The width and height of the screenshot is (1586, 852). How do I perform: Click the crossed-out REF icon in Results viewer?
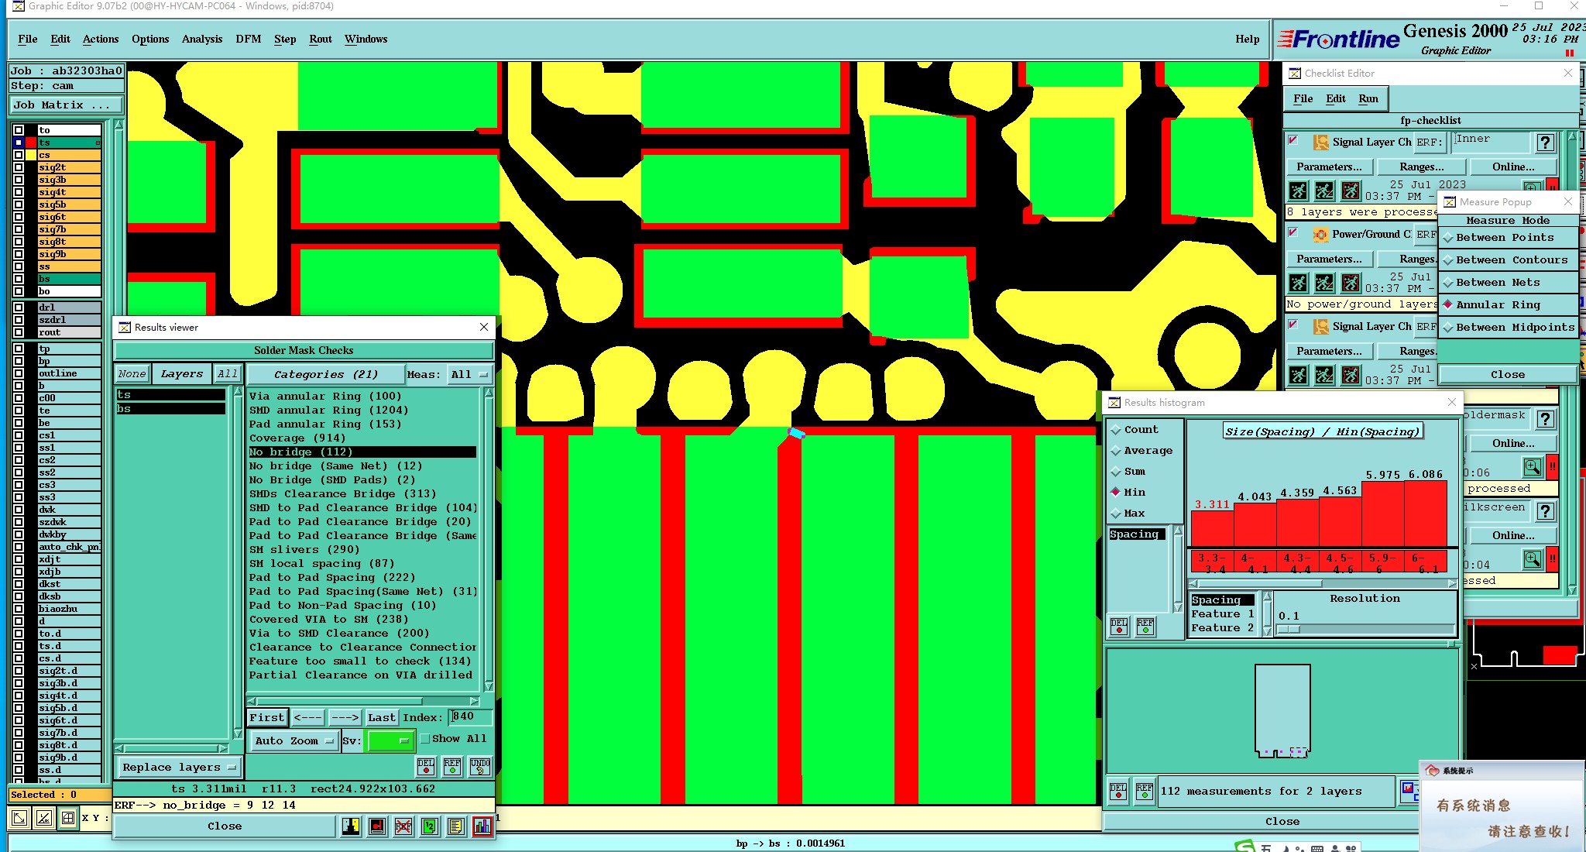tap(403, 826)
